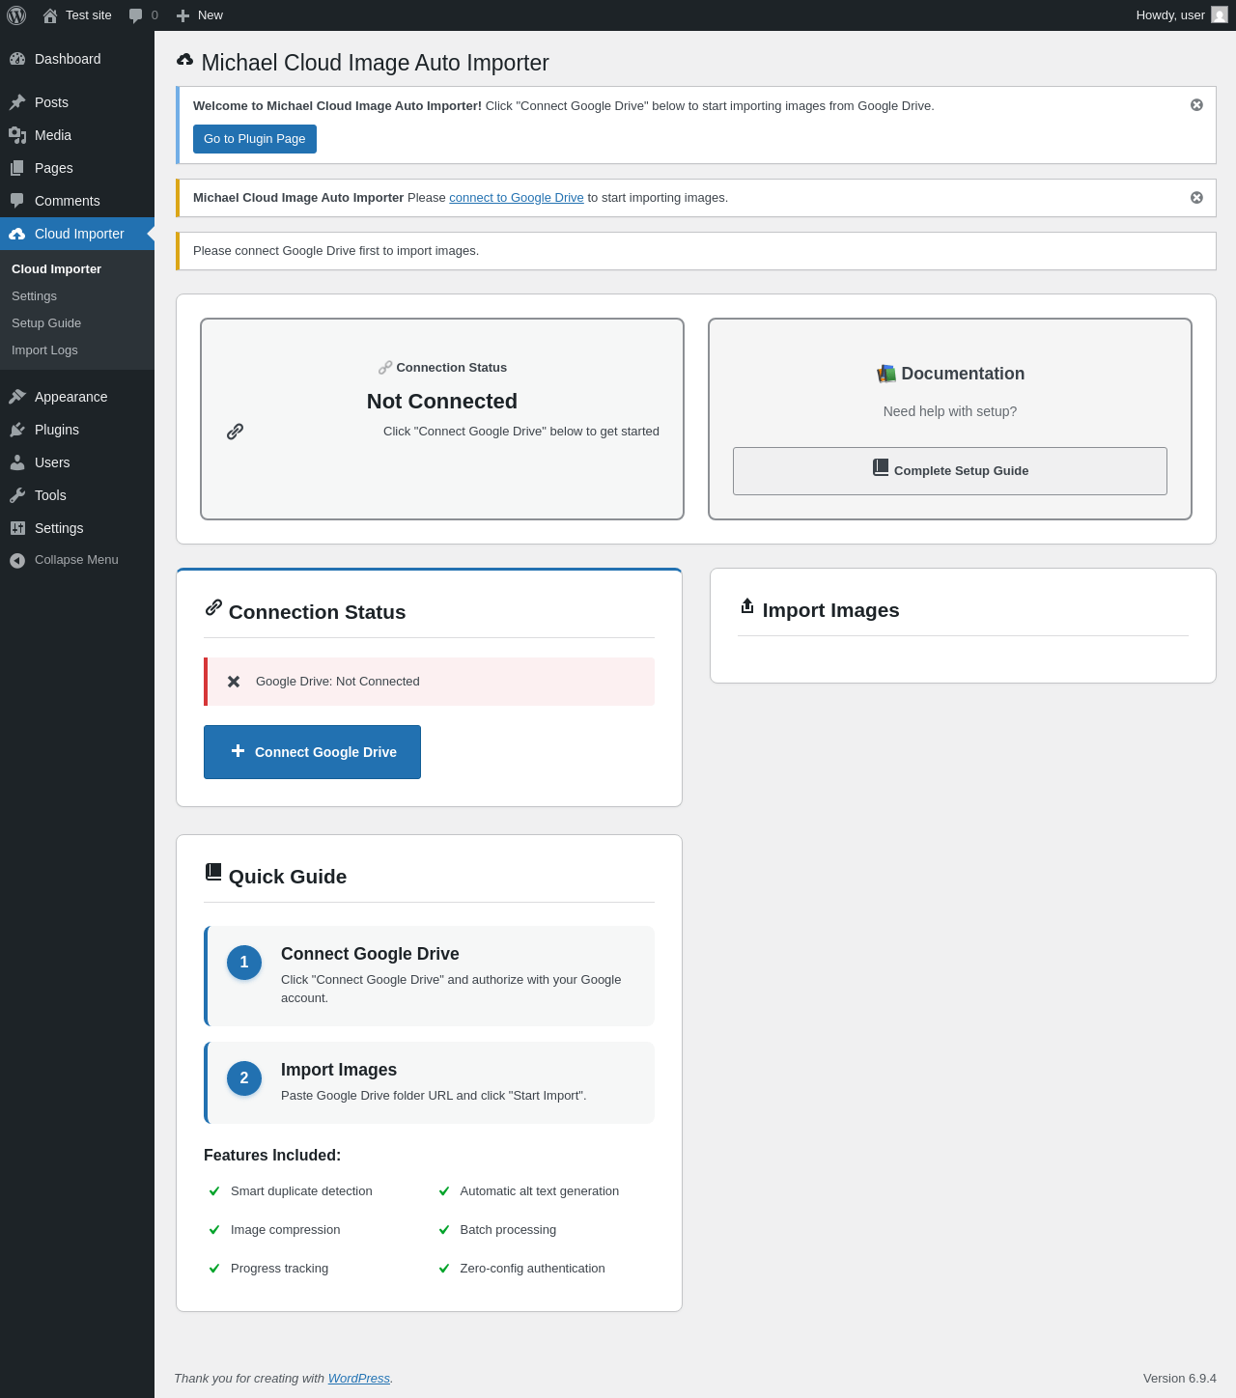Click the cloud icon beside the page title

click(x=185, y=61)
